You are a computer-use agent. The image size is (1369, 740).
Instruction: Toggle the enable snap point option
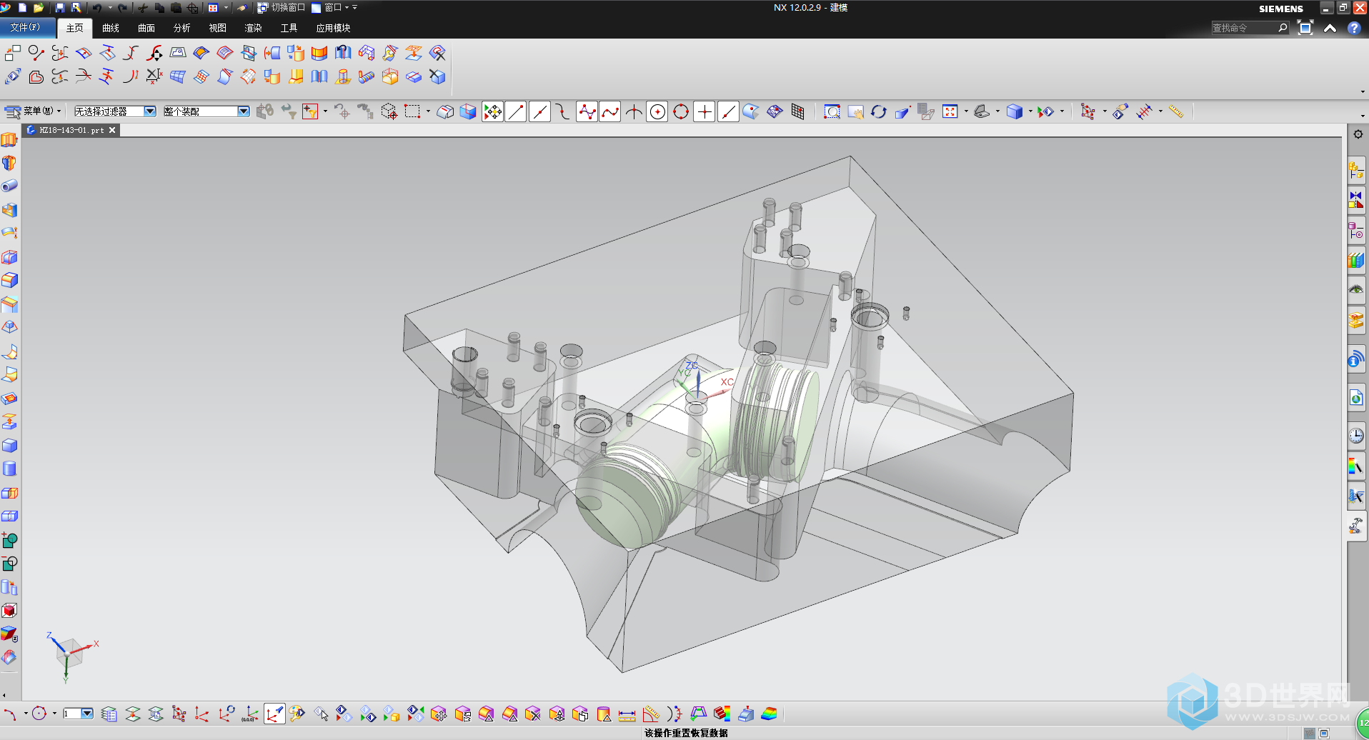(x=492, y=111)
